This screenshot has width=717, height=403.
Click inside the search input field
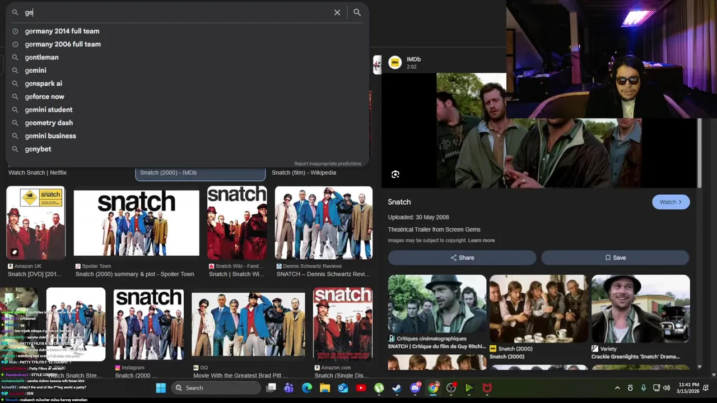point(176,12)
